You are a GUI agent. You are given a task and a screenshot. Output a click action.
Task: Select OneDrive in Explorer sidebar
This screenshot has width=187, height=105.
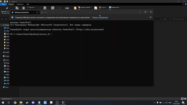click(6, 52)
